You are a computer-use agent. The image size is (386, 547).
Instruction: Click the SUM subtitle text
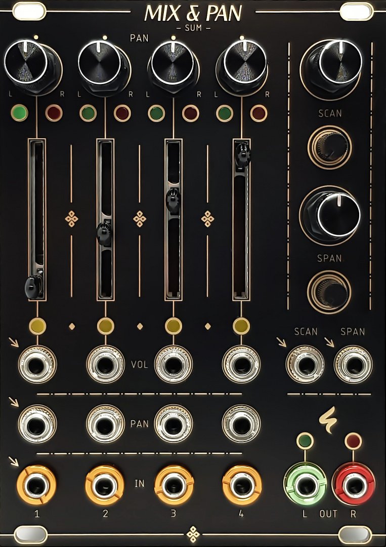pyautogui.click(x=193, y=28)
